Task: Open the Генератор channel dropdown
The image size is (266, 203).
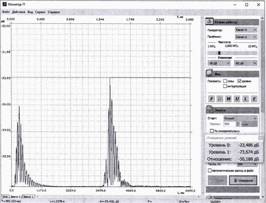Action: pos(246,30)
